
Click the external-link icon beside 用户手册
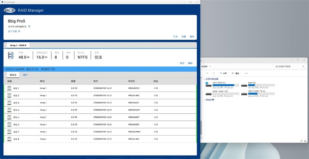19,31
